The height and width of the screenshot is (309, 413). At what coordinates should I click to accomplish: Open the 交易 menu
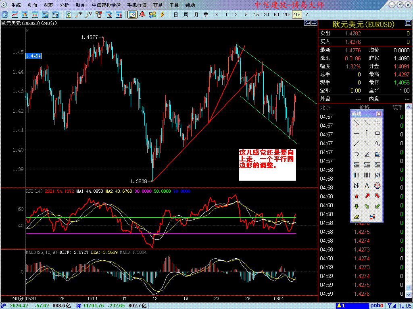coord(158,5)
